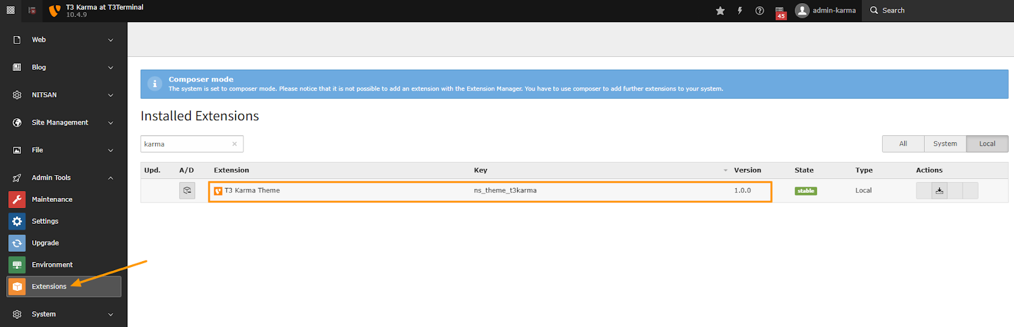
Task: Click the admin-karma user avatar
Action: click(802, 11)
